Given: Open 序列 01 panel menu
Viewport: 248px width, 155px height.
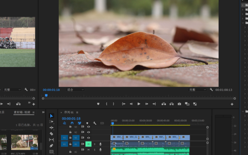Looking at the screenshot, I should [77, 112].
